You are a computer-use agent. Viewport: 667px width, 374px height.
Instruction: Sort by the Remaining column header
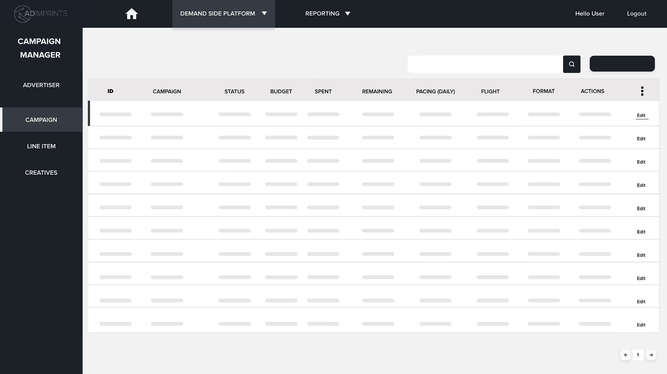377,92
